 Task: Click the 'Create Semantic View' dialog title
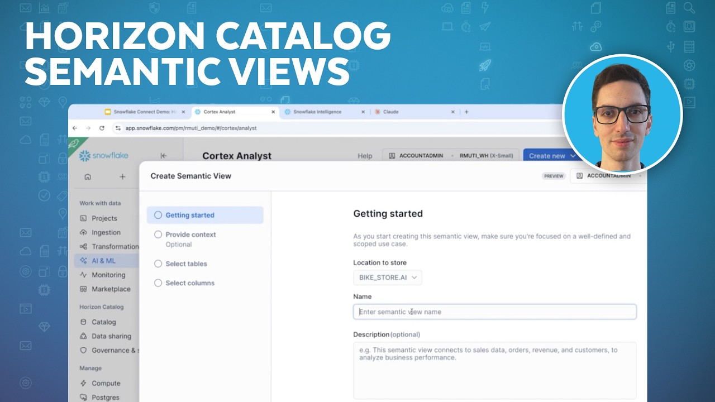190,176
